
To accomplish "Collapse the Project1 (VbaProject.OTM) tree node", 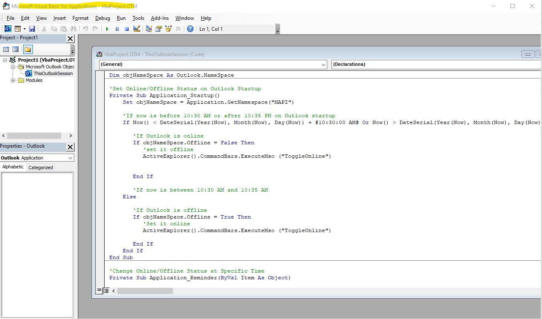I will 5,60.
